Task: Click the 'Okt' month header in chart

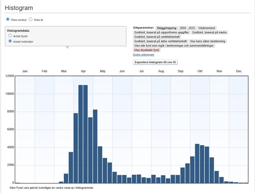Action: [x=200, y=71]
